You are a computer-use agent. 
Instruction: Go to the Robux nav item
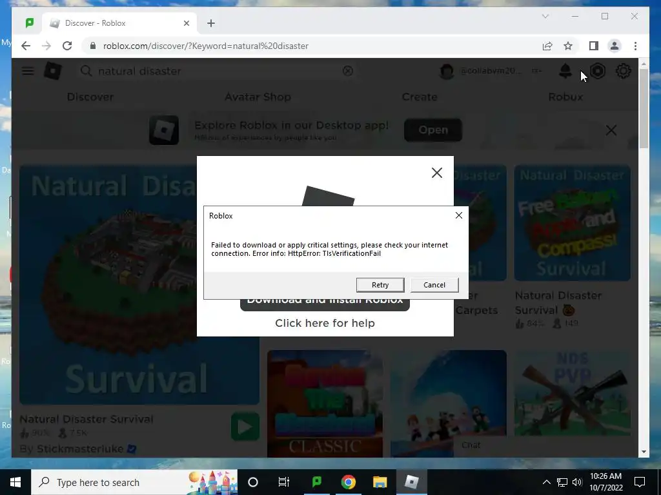click(565, 97)
